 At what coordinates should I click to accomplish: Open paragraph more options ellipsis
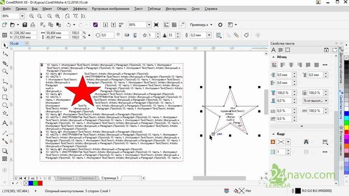point(325,65)
